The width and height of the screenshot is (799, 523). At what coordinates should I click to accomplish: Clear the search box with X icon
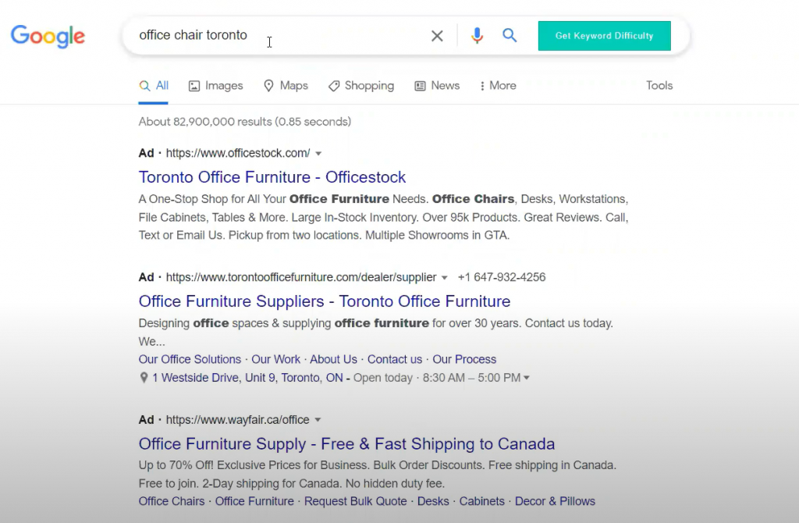point(437,36)
